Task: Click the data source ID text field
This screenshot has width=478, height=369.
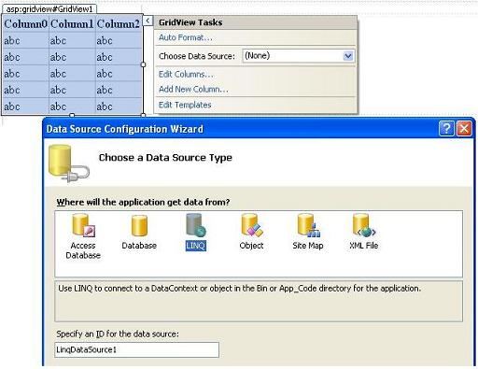Action: [x=137, y=350]
